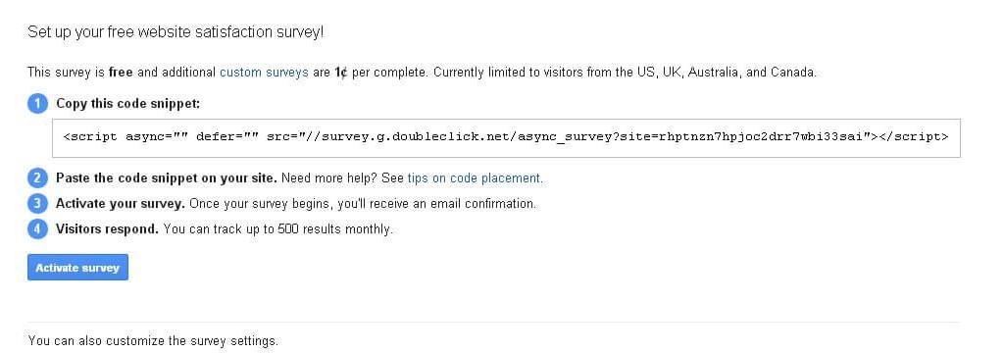Click inside the code snippet box

point(506,137)
